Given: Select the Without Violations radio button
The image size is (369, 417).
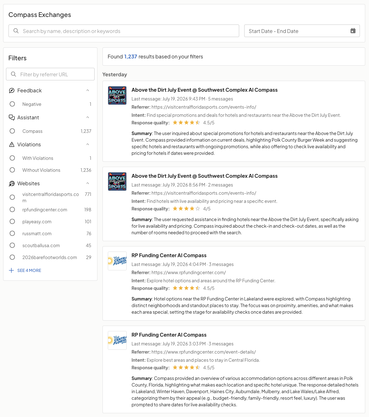Looking at the screenshot, I should click(x=12, y=170).
